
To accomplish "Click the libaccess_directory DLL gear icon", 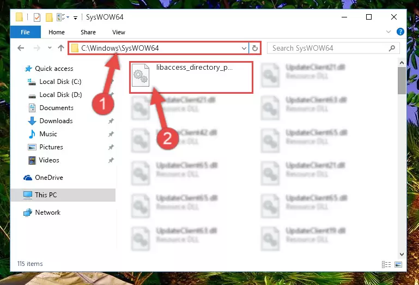I will click(141, 75).
